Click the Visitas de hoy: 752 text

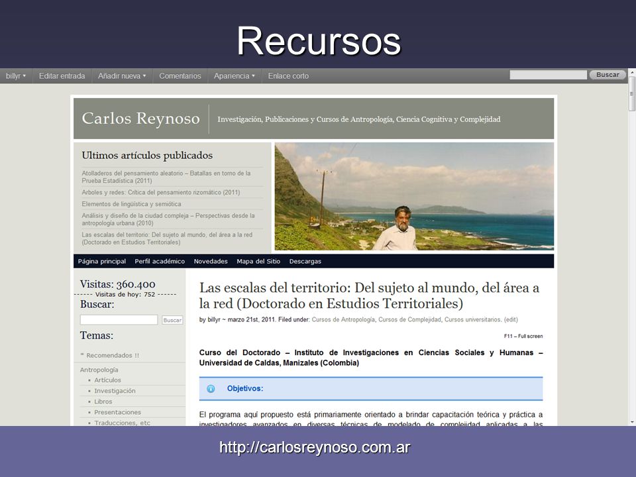125,294
